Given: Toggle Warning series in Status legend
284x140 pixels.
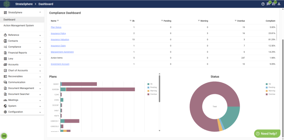Looking at the screenshot, I should 270,91.
